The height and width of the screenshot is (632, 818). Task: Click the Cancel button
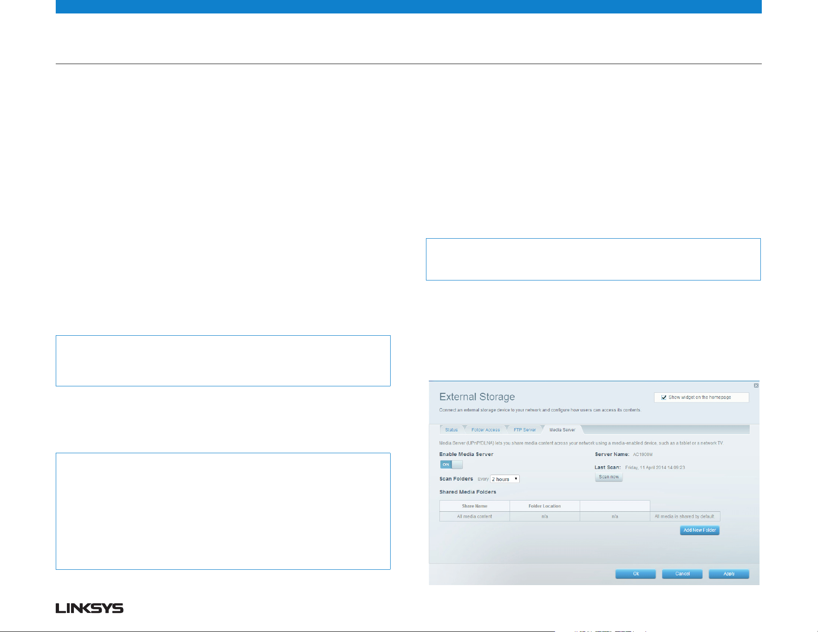pyautogui.click(x=682, y=573)
